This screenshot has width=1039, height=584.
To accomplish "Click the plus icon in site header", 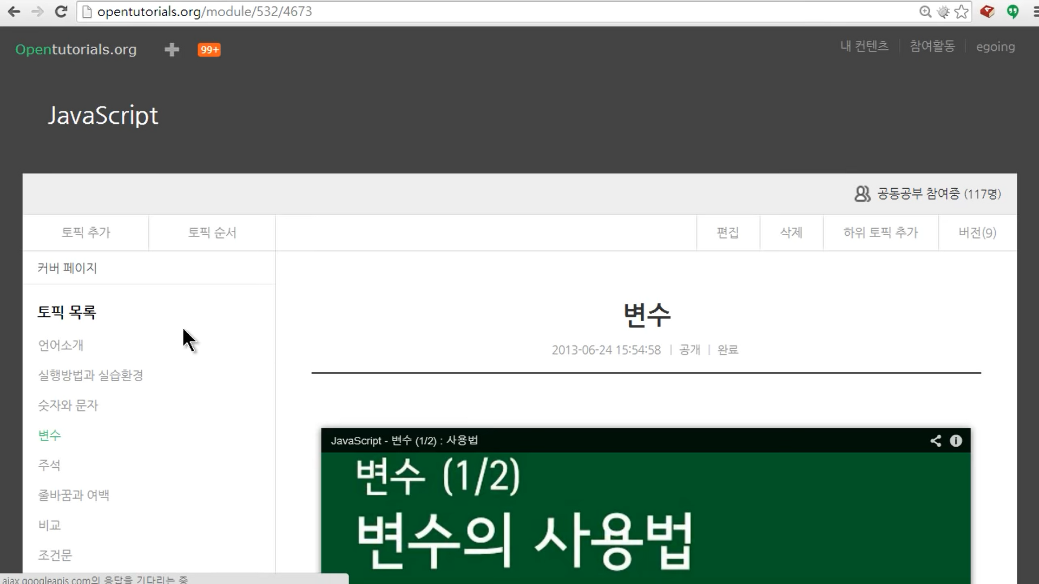I will [x=172, y=50].
